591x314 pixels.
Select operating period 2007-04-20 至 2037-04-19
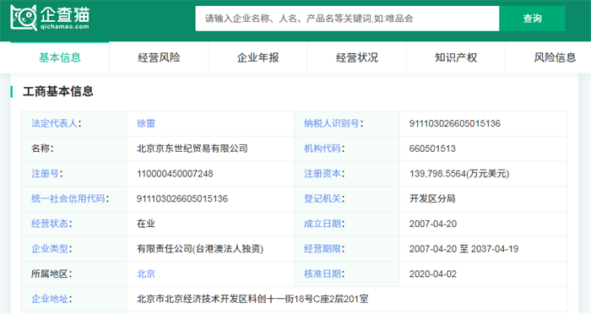[464, 249]
